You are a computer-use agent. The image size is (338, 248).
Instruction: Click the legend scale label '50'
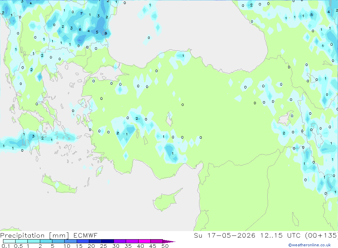coord(165,246)
